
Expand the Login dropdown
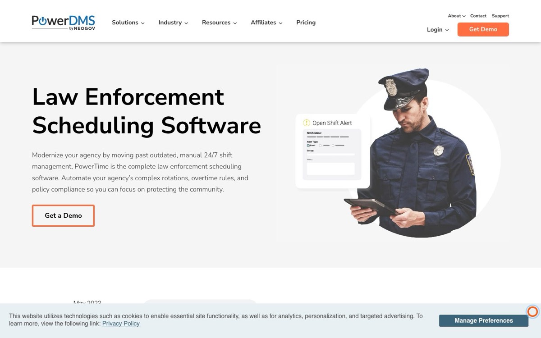coord(438,30)
